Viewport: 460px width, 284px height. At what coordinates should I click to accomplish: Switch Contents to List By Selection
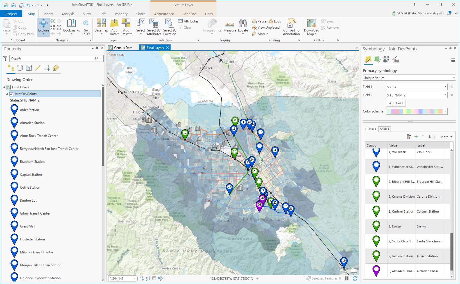pos(29,68)
